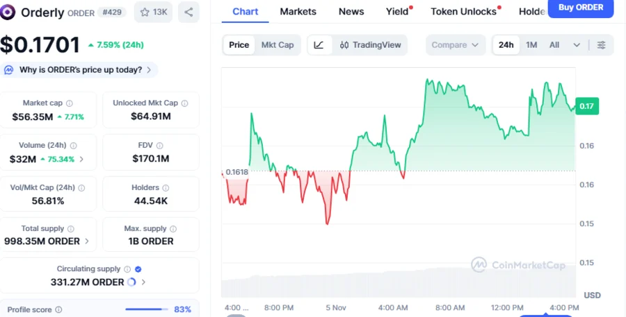Switch to TradingView candlestick chart
626x317 pixels.
371,45
